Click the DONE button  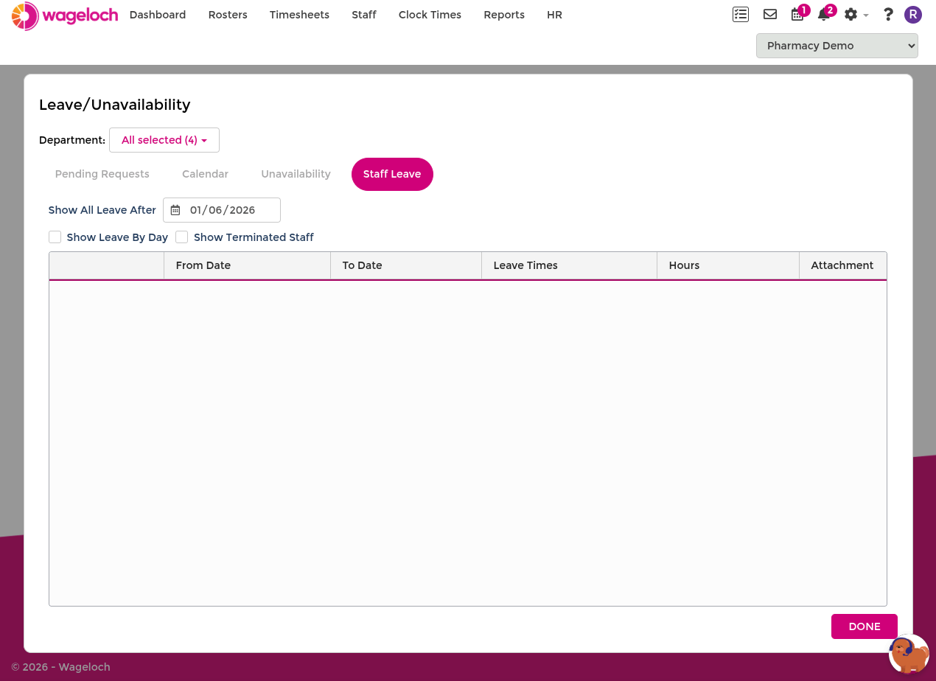pos(865,626)
